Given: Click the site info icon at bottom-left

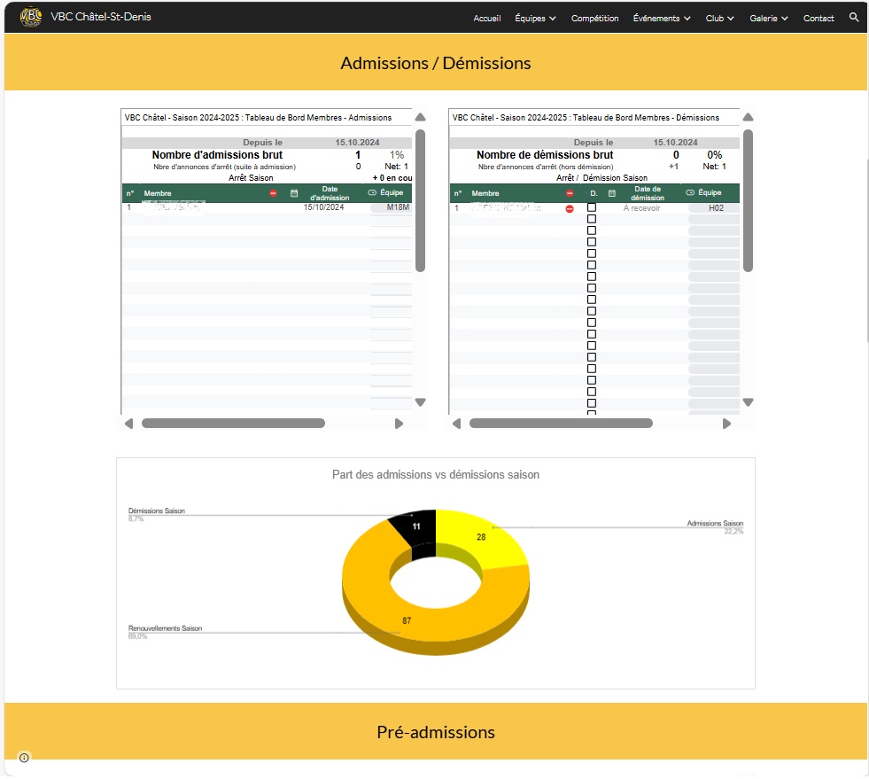Looking at the screenshot, I should click(x=24, y=758).
